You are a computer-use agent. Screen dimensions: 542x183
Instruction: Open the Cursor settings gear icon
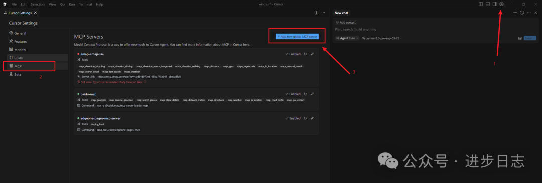501,4
